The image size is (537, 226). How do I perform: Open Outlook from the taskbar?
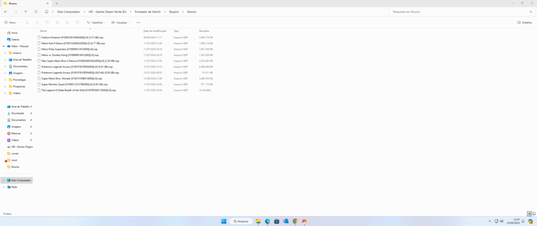click(x=286, y=221)
